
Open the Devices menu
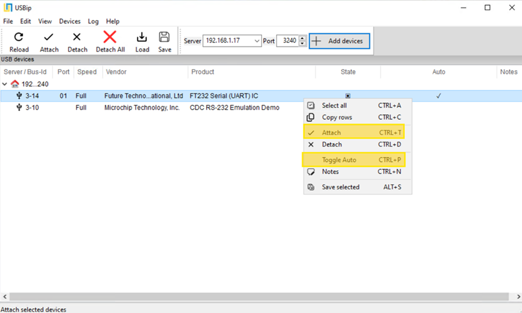coord(70,21)
